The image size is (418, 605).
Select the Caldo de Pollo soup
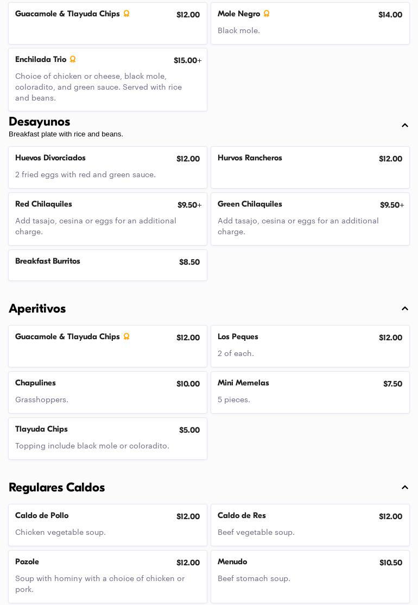click(x=107, y=525)
